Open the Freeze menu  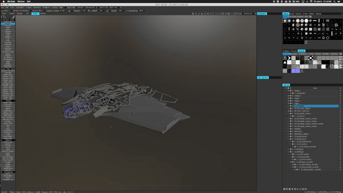29,7
